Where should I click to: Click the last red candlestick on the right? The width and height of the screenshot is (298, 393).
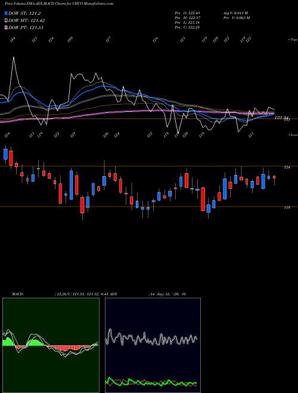[x=274, y=177]
